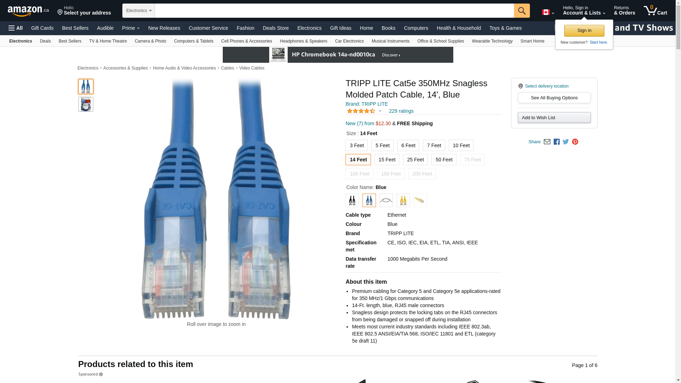Open the Electronics search category dropdown

tap(139, 11)
